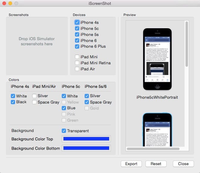Image resolution: width=200 pixels, height=173 pixels.
Task: Enable the iPad Mini Retina checkbox
Action: (x=77, y=63)
